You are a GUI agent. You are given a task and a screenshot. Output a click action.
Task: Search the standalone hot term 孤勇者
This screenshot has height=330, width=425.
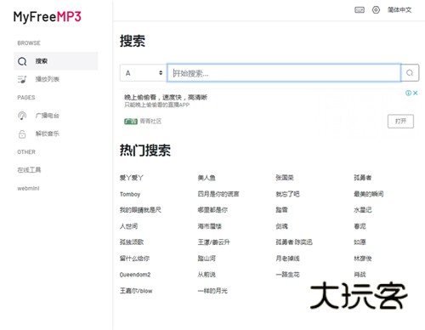click(363, 178)
